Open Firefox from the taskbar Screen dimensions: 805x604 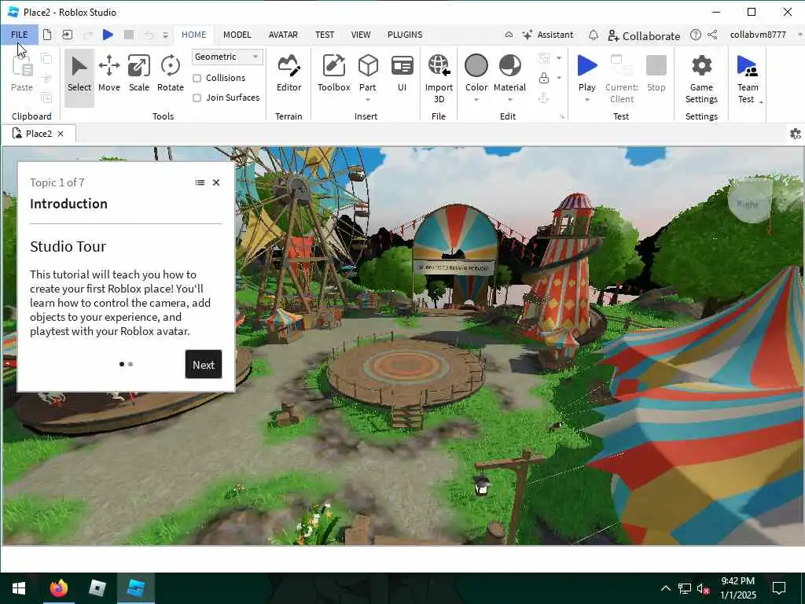click(x=58, y=588)
